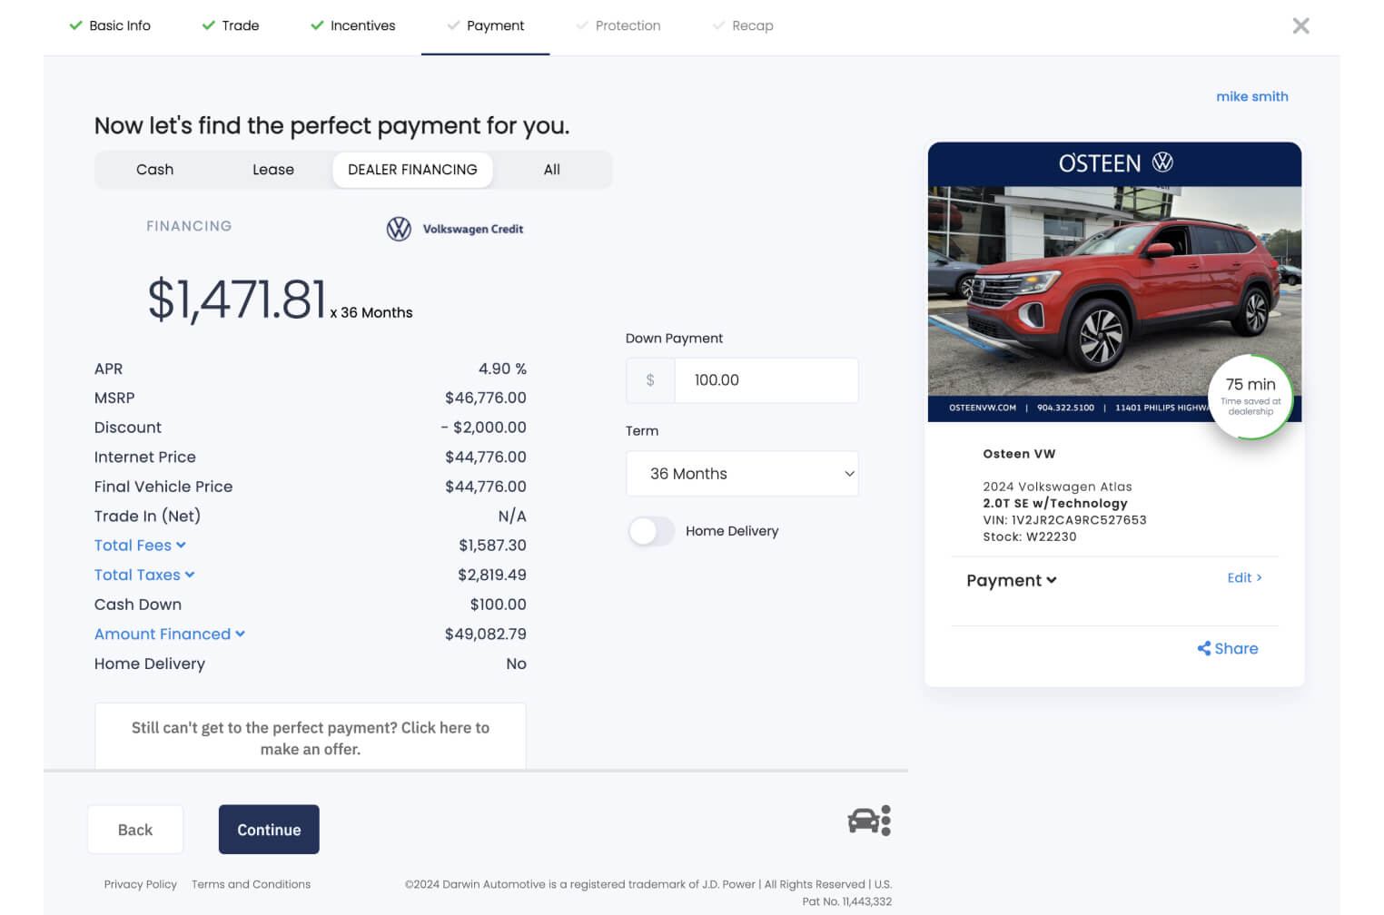Click the Trade In (Net) N/A value
The image size is (1384, 915).
point(512,516)
